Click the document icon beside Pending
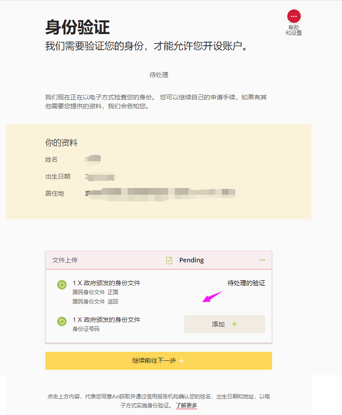Viewport: 342px width, 415px height. point(169,261)
